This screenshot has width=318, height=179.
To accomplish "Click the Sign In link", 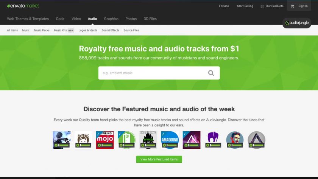I will (x=303, y=6).
